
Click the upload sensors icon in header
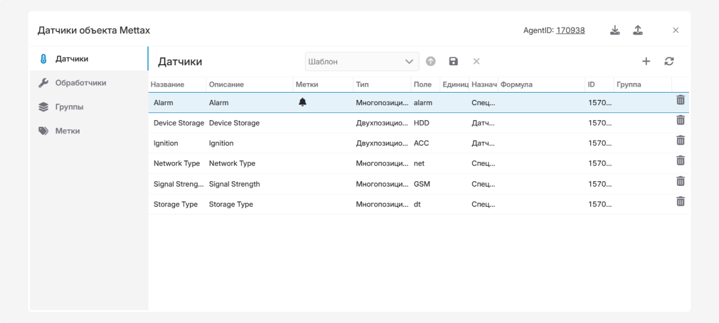[638, 31]
